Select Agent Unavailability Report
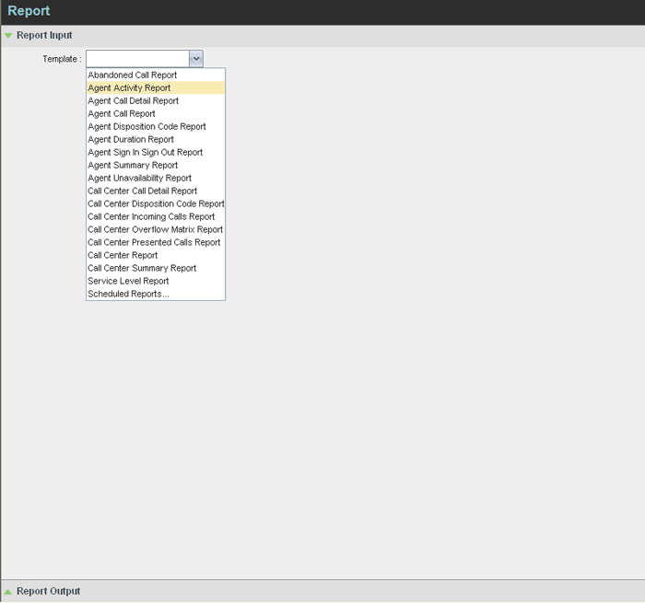Image resolution: width=645 pixels, height=603 pixels. pos(156,178)
